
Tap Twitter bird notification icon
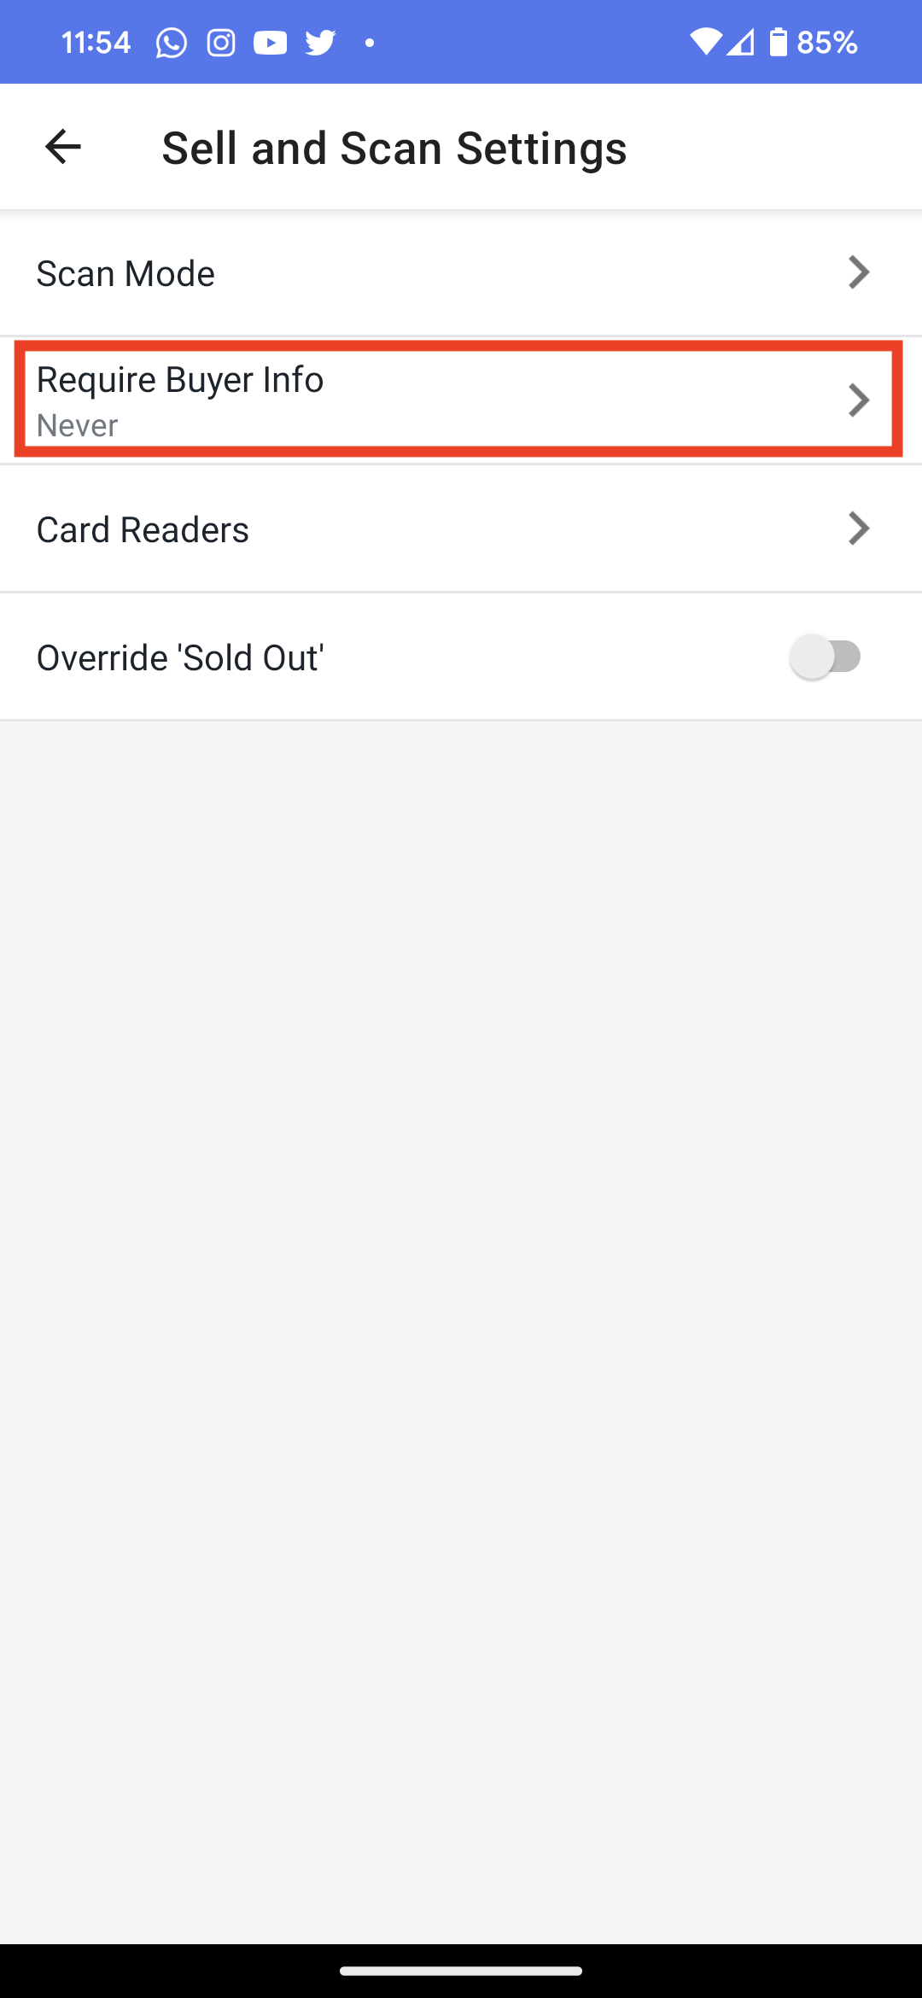pos(320,43)
